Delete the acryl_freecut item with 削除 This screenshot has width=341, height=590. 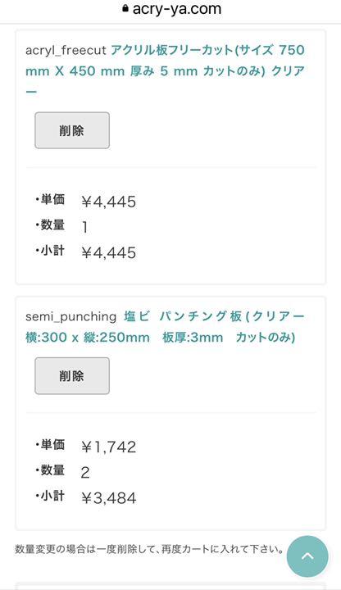pyautogui.click(x=72, y=130)
